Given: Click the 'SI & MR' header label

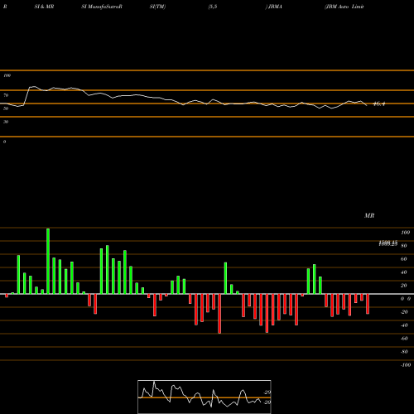Looking at the screenshot, I should (x=44, y=7).
